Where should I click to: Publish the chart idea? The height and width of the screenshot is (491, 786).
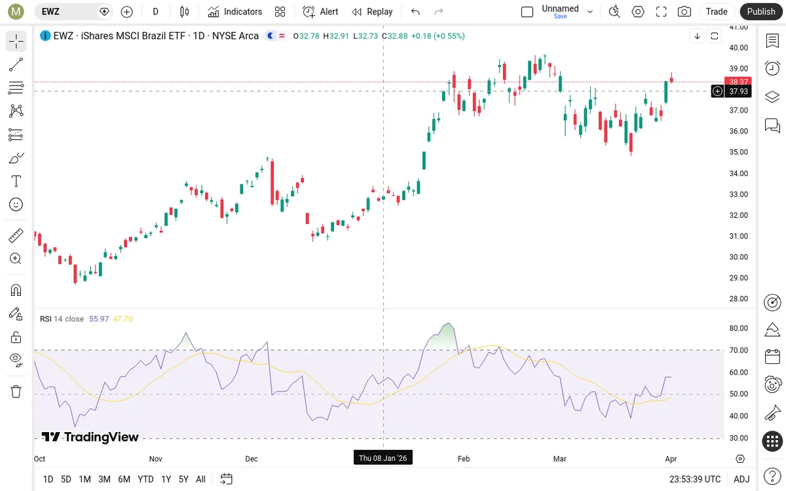761,12
